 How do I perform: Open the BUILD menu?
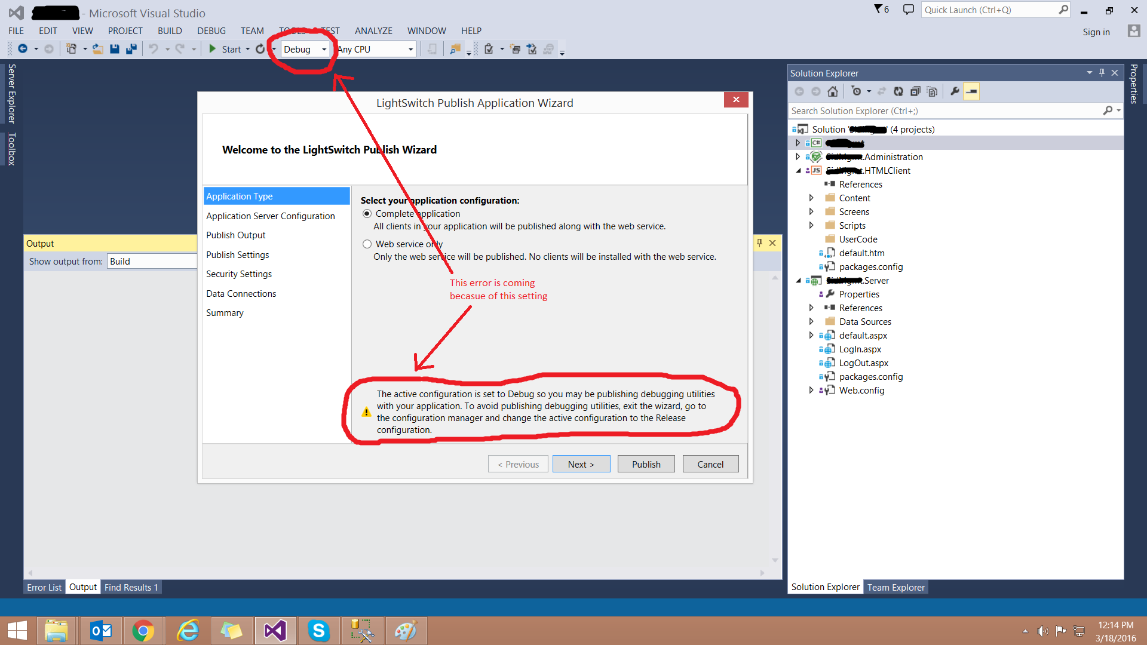pyautogui.click(x=170, y=31)
